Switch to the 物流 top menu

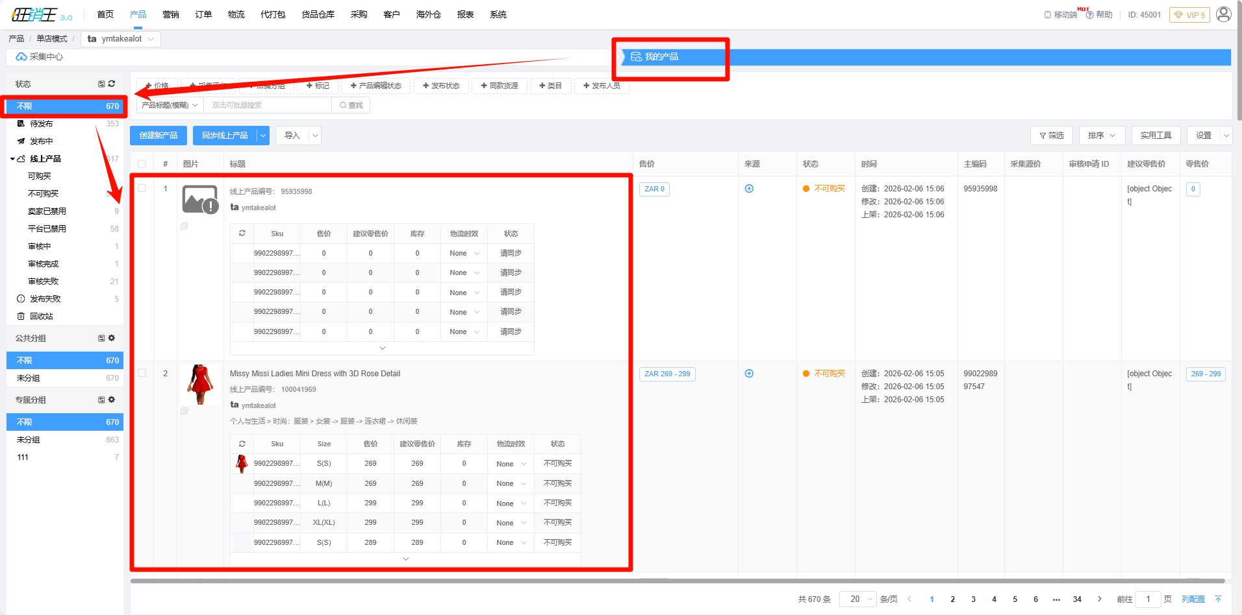[x=236, y=14]
